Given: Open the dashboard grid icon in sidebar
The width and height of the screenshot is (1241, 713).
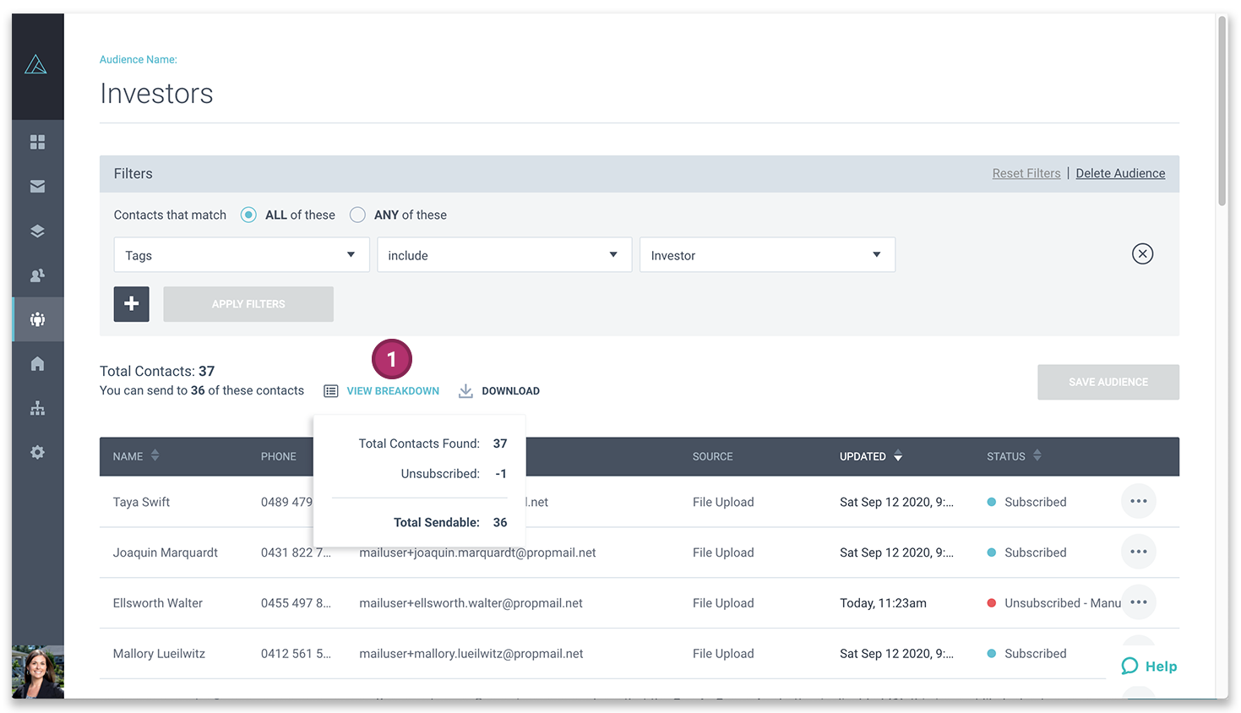Looking at the screenshot, I should coord(37,142).
